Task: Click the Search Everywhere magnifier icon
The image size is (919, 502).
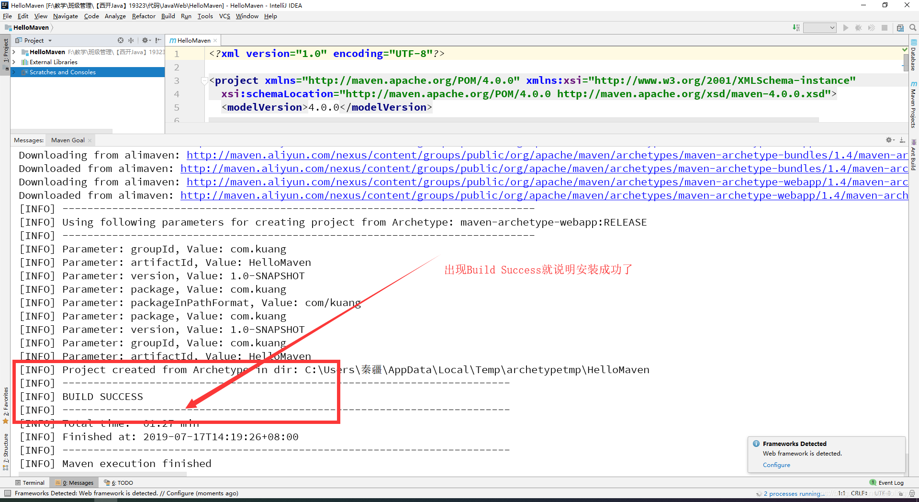Action: (913, 28)
